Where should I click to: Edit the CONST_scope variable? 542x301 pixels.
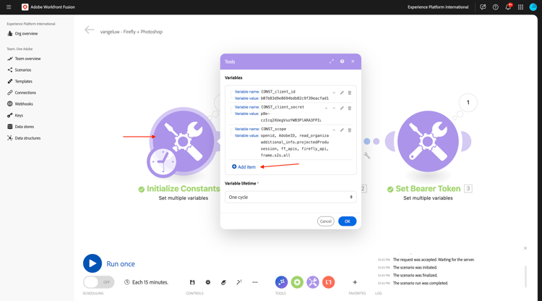point(342,130)
